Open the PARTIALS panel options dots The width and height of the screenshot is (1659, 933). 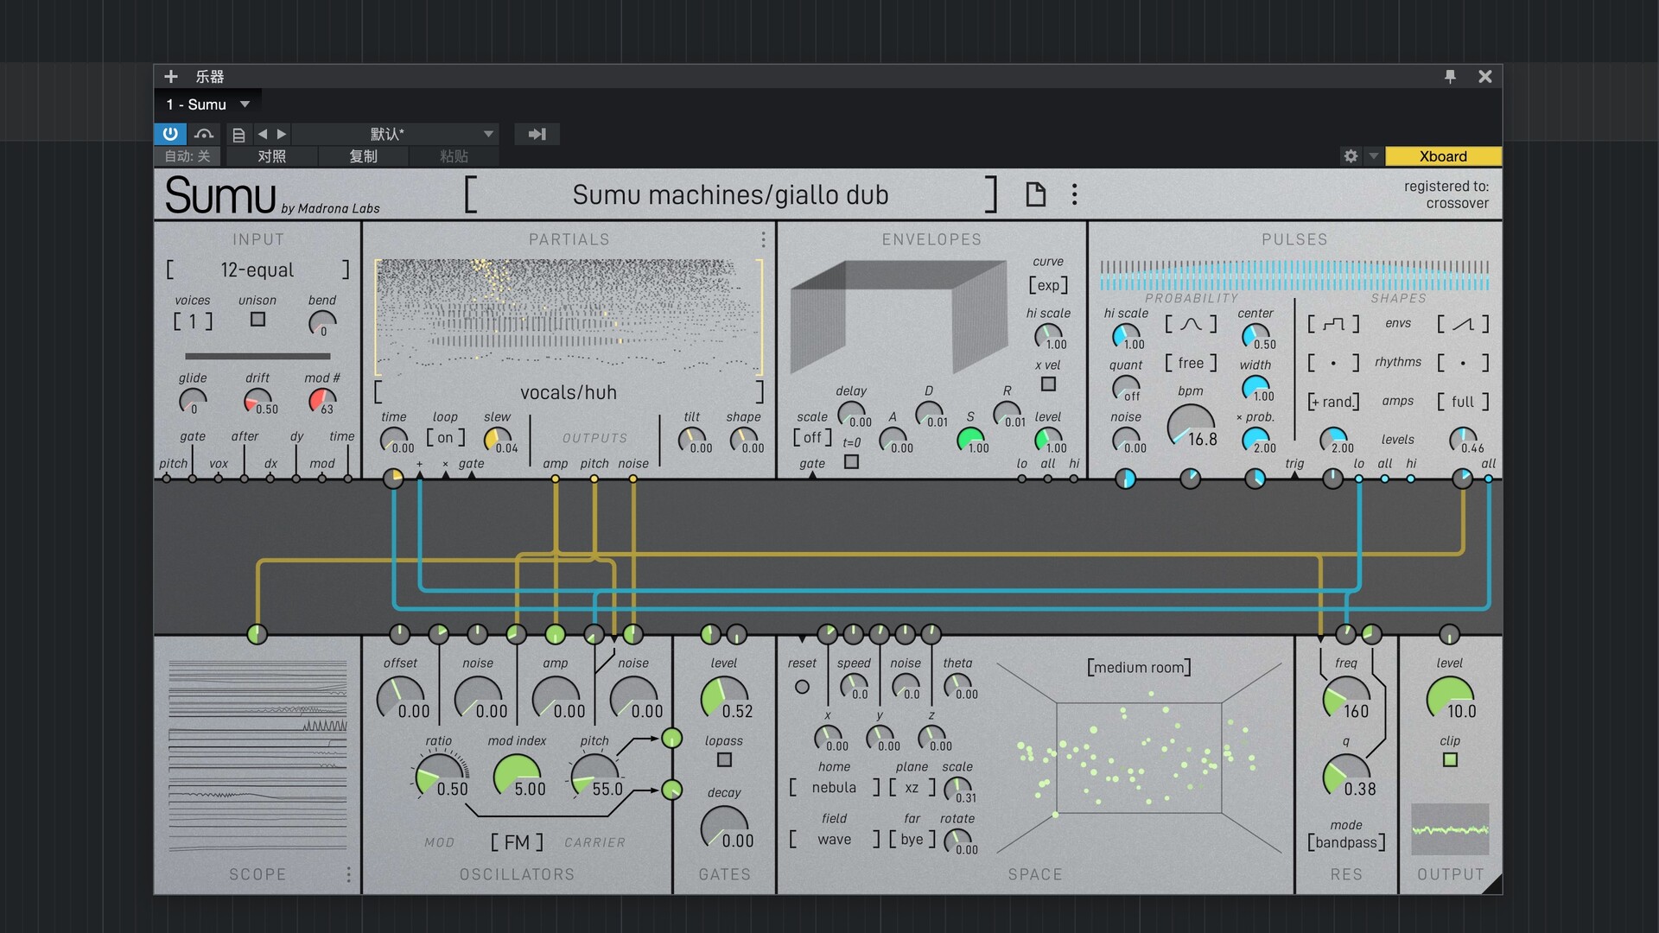click(x=763, y=239)
